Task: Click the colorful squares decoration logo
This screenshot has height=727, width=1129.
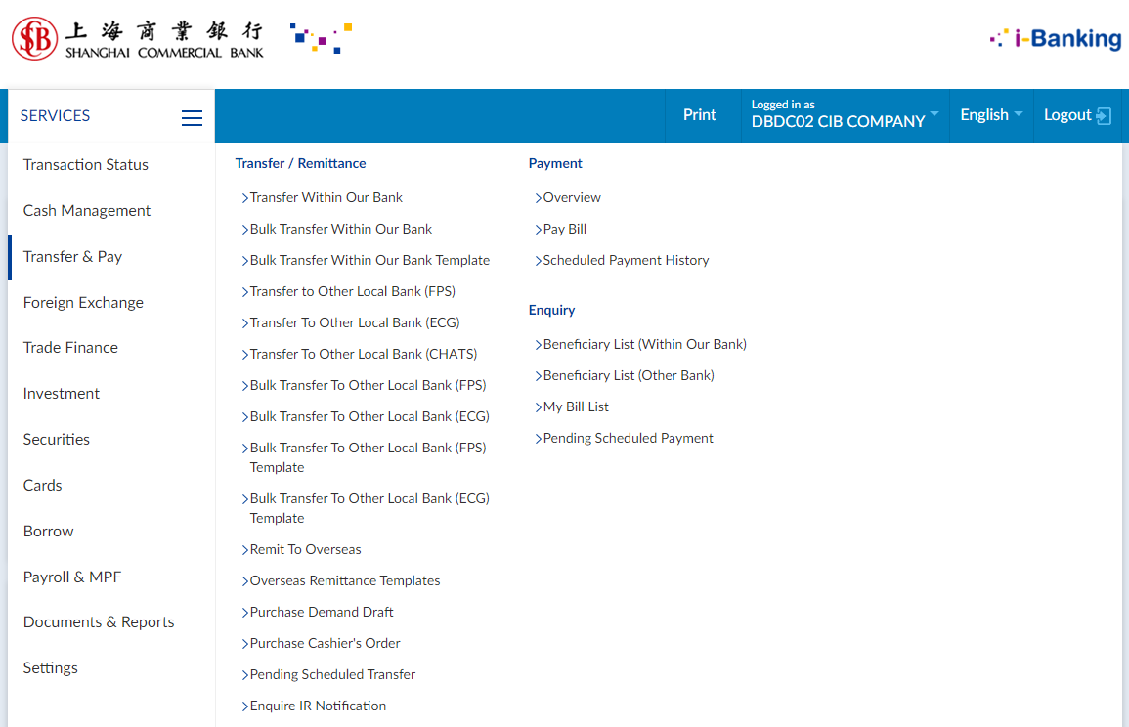Action: (x=321, y=38)
